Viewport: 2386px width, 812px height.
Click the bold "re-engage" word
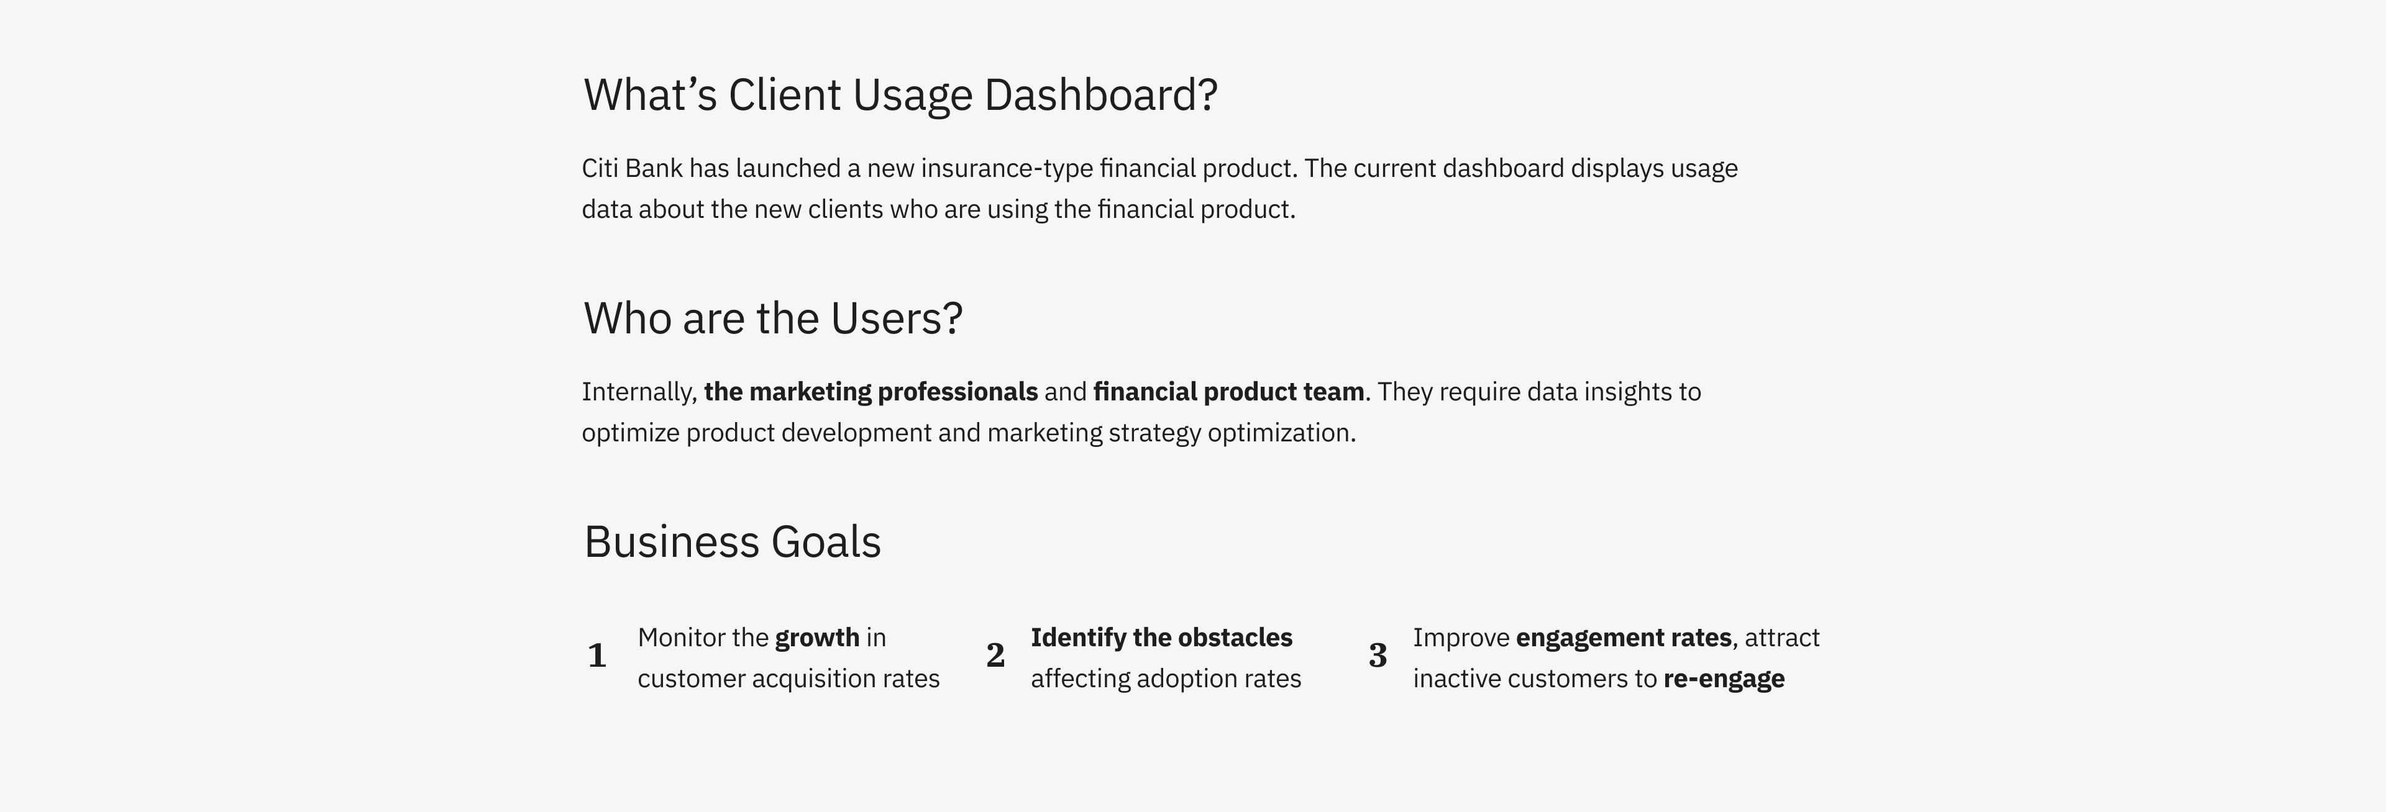[x=1724, y=679]
